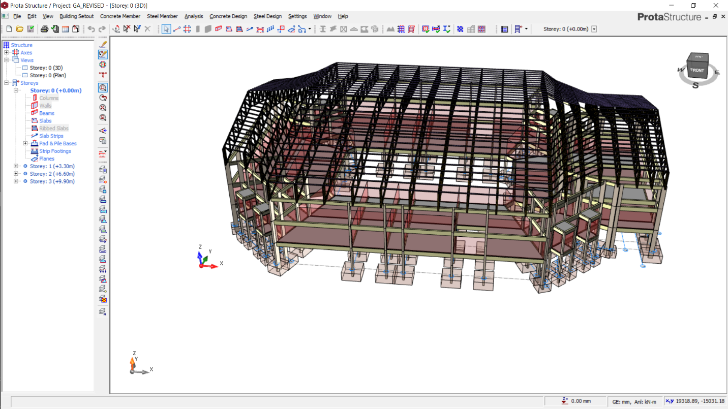This screenshot has width=728, height=409.
Task: Expand Storey: 1 (+3.30m) node
Action: [x=16, y=166]
